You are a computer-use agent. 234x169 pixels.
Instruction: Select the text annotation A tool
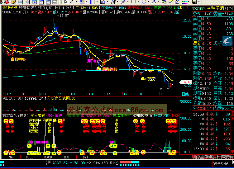(x=154, y=2)
